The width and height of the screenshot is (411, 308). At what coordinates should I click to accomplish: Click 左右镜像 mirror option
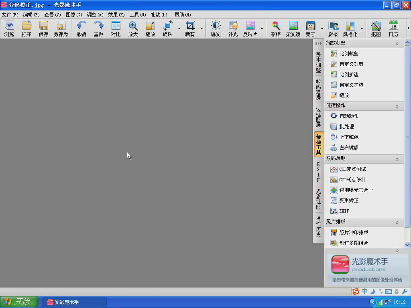[344, 148]
